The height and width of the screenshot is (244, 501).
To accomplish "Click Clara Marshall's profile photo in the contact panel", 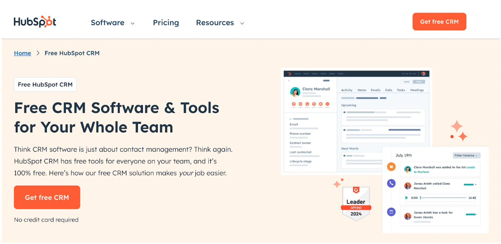I will tap(295, 92).
